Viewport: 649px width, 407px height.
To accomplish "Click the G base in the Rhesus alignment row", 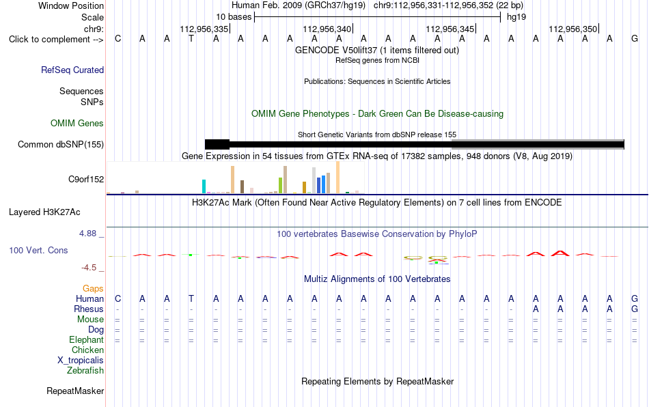I will coord(635,309).
